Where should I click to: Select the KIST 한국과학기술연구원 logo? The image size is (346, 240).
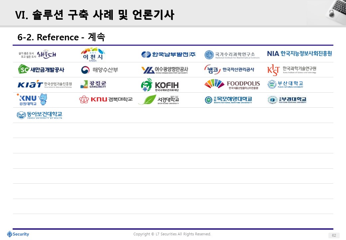point(292,70)
